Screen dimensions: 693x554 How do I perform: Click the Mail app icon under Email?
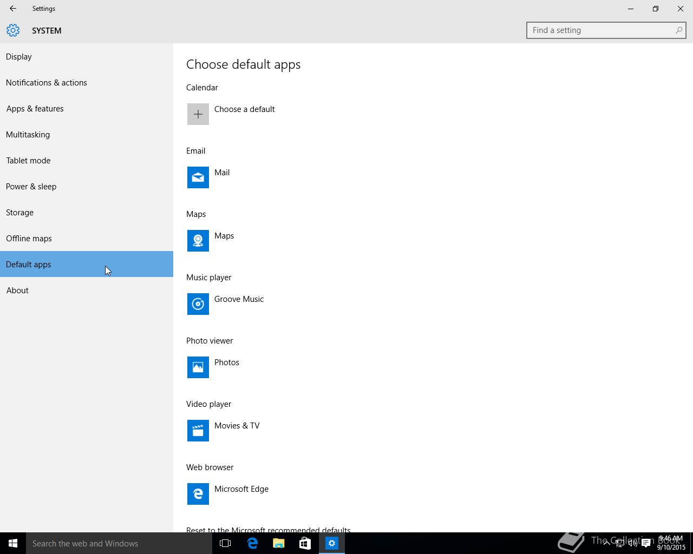coord(198,177)
